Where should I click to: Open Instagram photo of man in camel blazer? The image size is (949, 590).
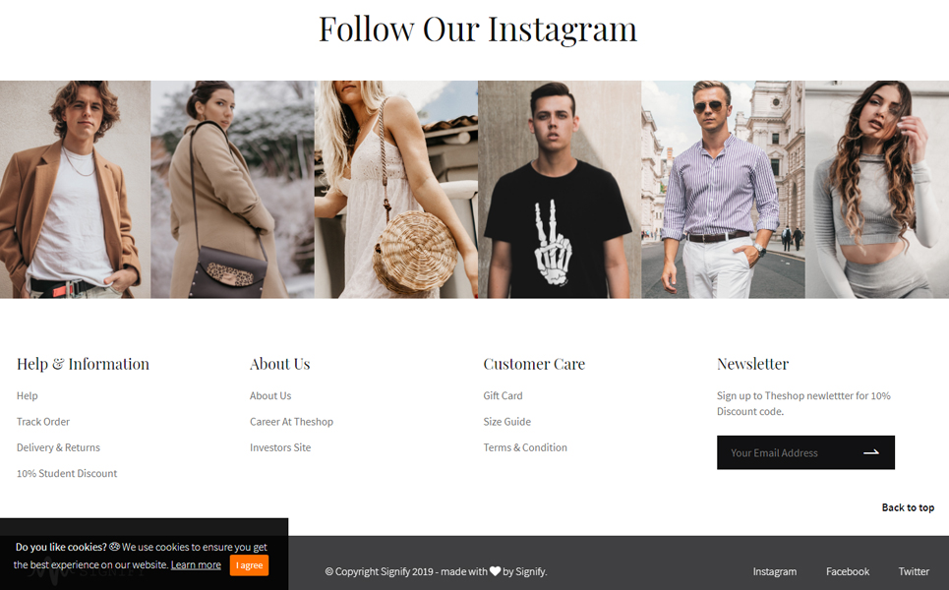click(x=75, y=190)
